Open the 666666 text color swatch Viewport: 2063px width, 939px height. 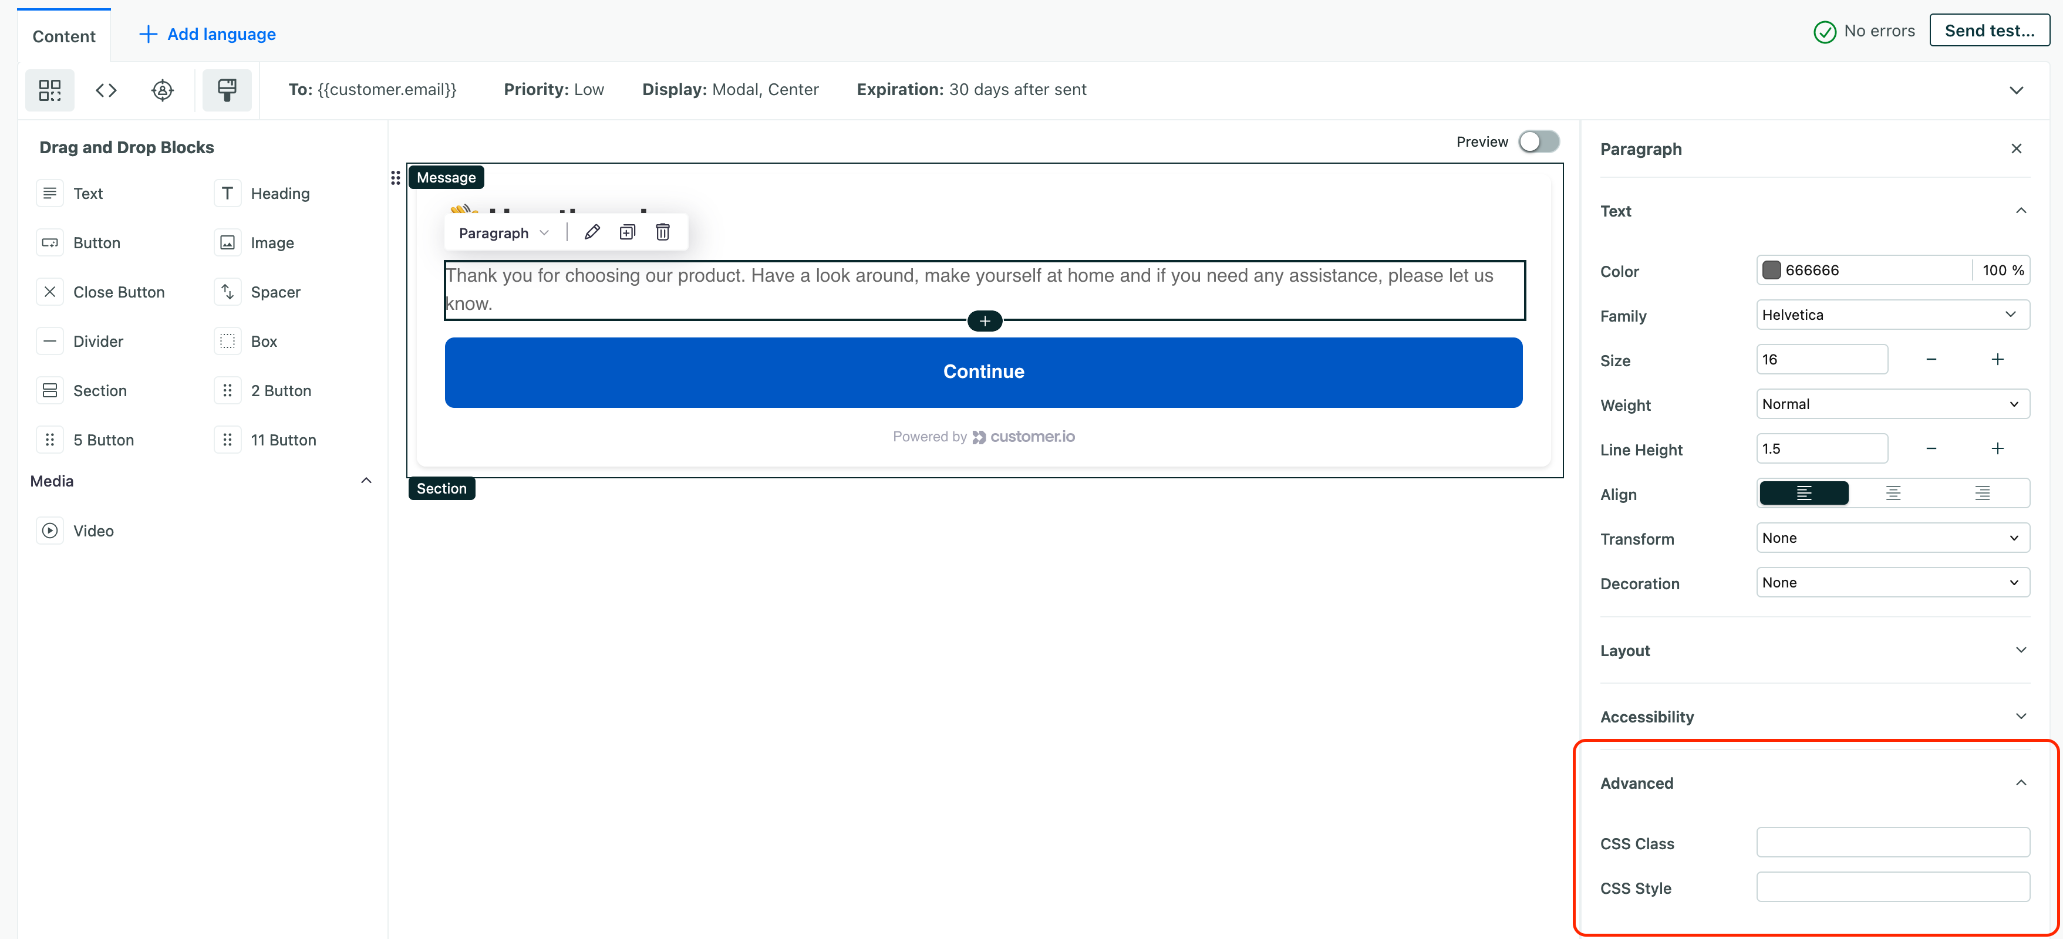(x=1771, y=270)
